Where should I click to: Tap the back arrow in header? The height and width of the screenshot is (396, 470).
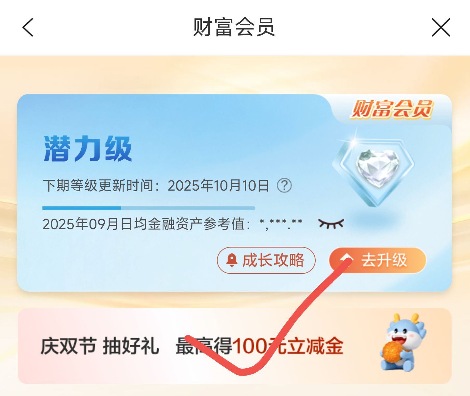(28, 27)
